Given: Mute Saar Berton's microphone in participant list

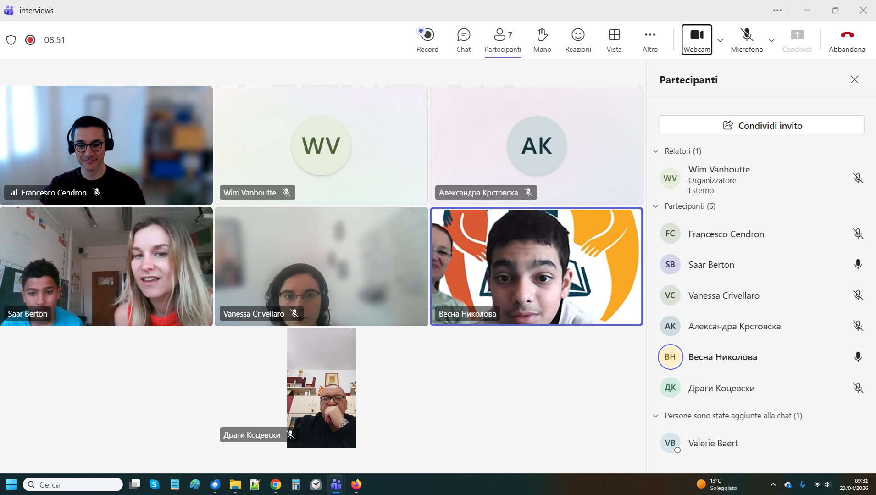Looking at the screenshot, I should (x=858, y=264).
